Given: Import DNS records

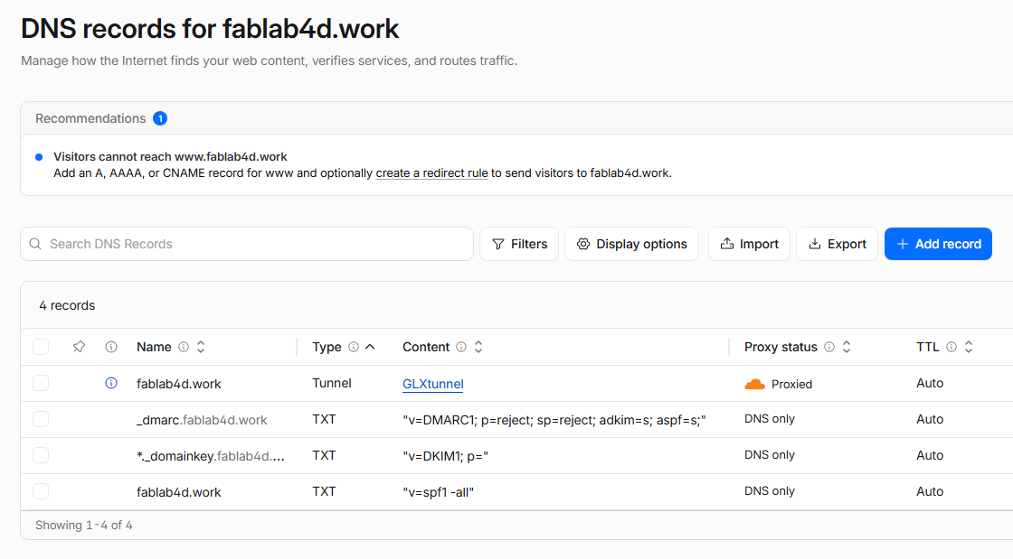Looking at the screenshot, I should click(750, 244).
